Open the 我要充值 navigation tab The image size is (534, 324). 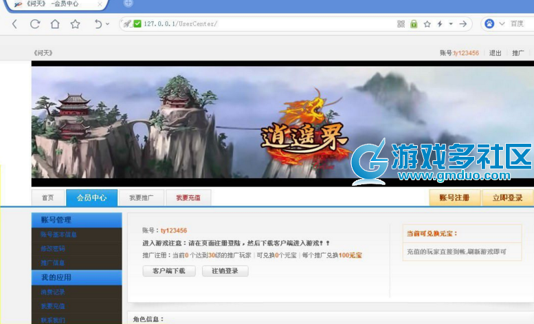click(188, 198)
